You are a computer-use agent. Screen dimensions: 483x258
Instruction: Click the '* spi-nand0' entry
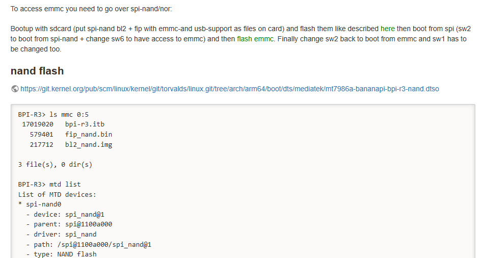[40, 204]
